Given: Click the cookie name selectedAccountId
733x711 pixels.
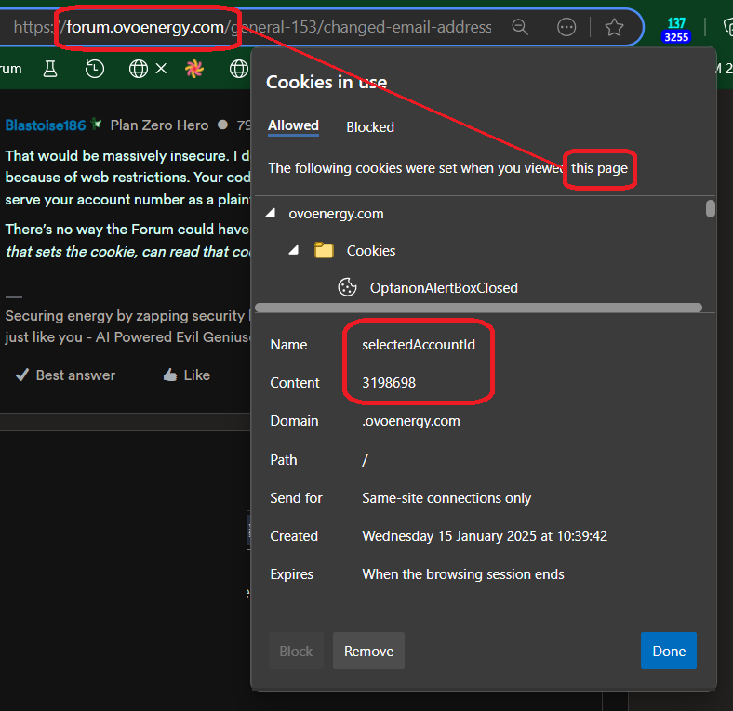Looking at the screenshot, I should pyautogui.click(x=419, y=345).
